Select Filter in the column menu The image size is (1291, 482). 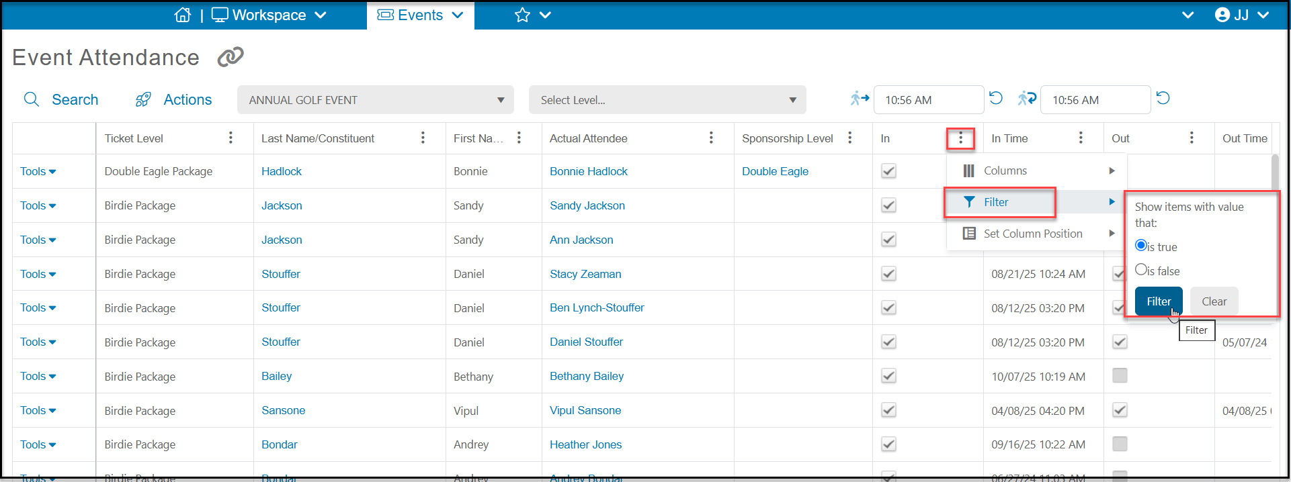pos(1036,202)
